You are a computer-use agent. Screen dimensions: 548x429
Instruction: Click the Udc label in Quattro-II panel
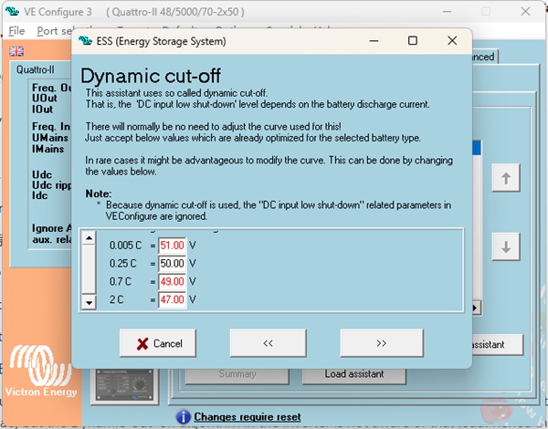tap(42, 174)
